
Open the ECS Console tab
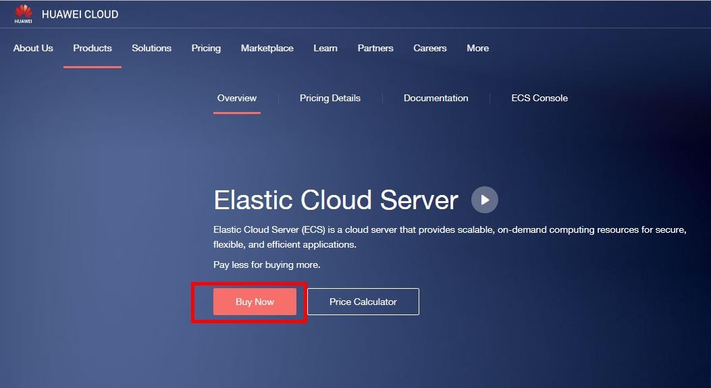pos(539,98)
